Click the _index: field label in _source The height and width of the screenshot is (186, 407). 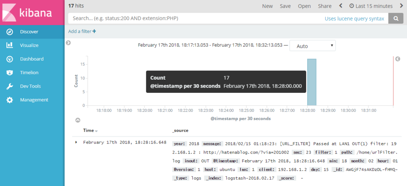214,178
